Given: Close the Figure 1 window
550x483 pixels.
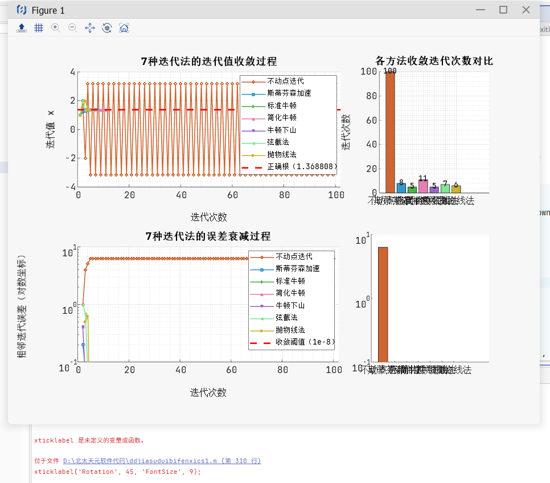Looking at the screenshot, I should (526, 10).
